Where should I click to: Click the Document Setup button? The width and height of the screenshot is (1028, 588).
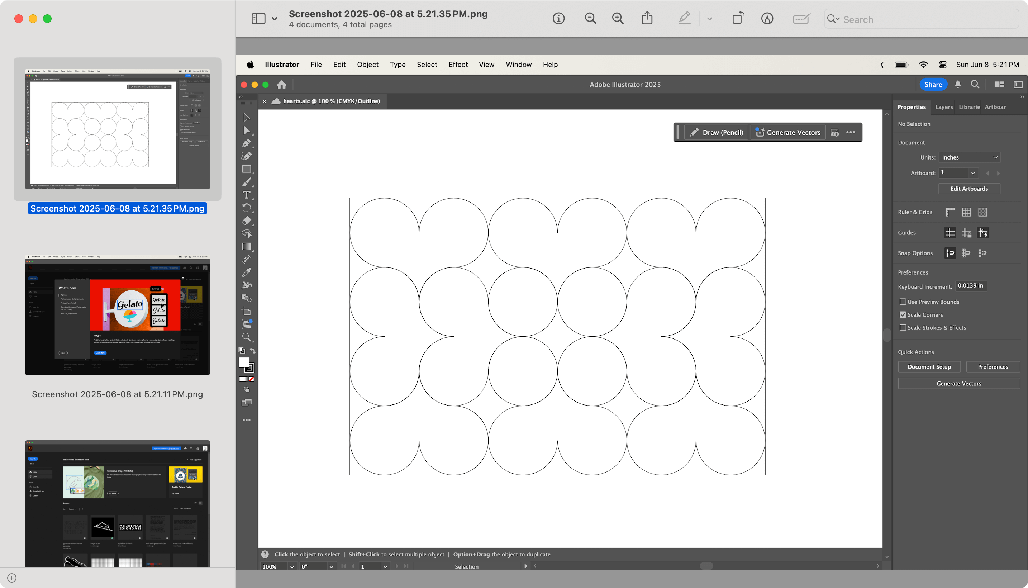929,367
